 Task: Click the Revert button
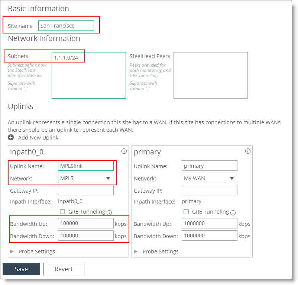coord(64,269)
